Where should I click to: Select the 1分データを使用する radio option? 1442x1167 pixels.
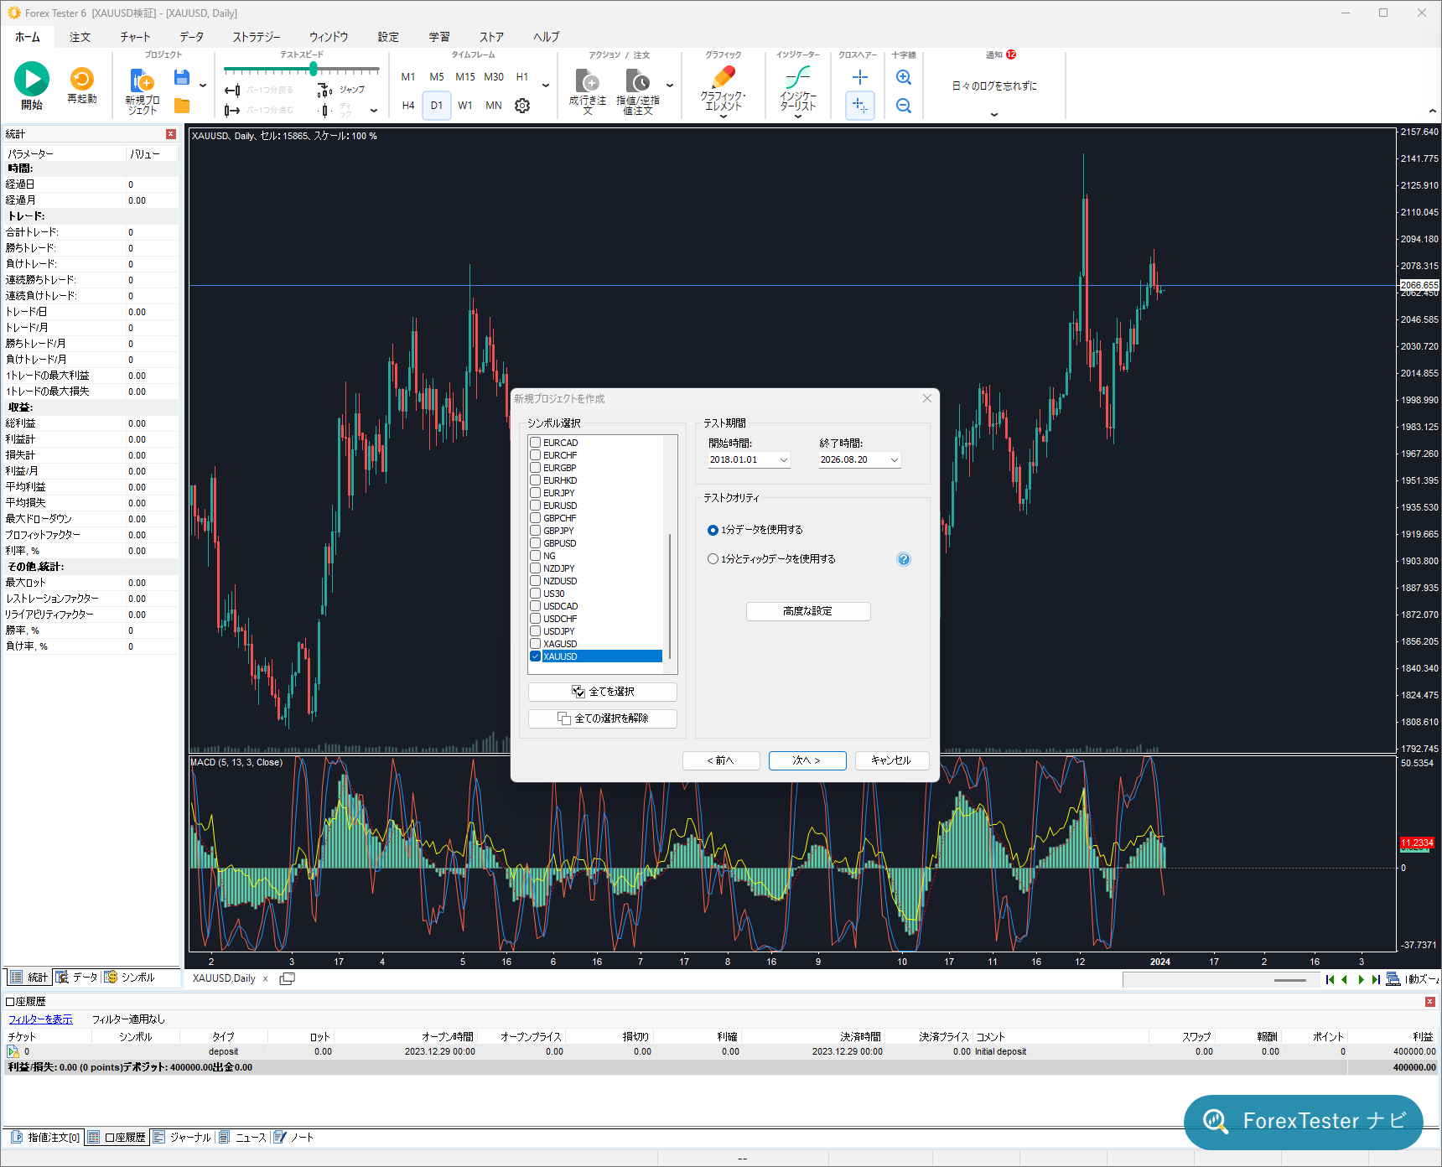713,530
